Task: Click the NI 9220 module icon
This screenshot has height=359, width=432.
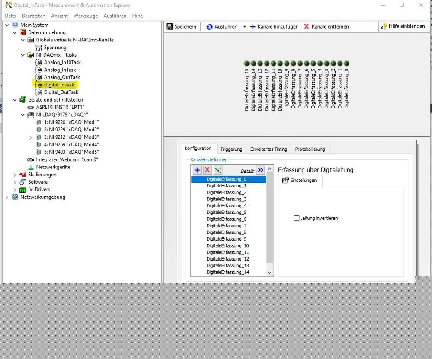Action: (x=39, y=122)
